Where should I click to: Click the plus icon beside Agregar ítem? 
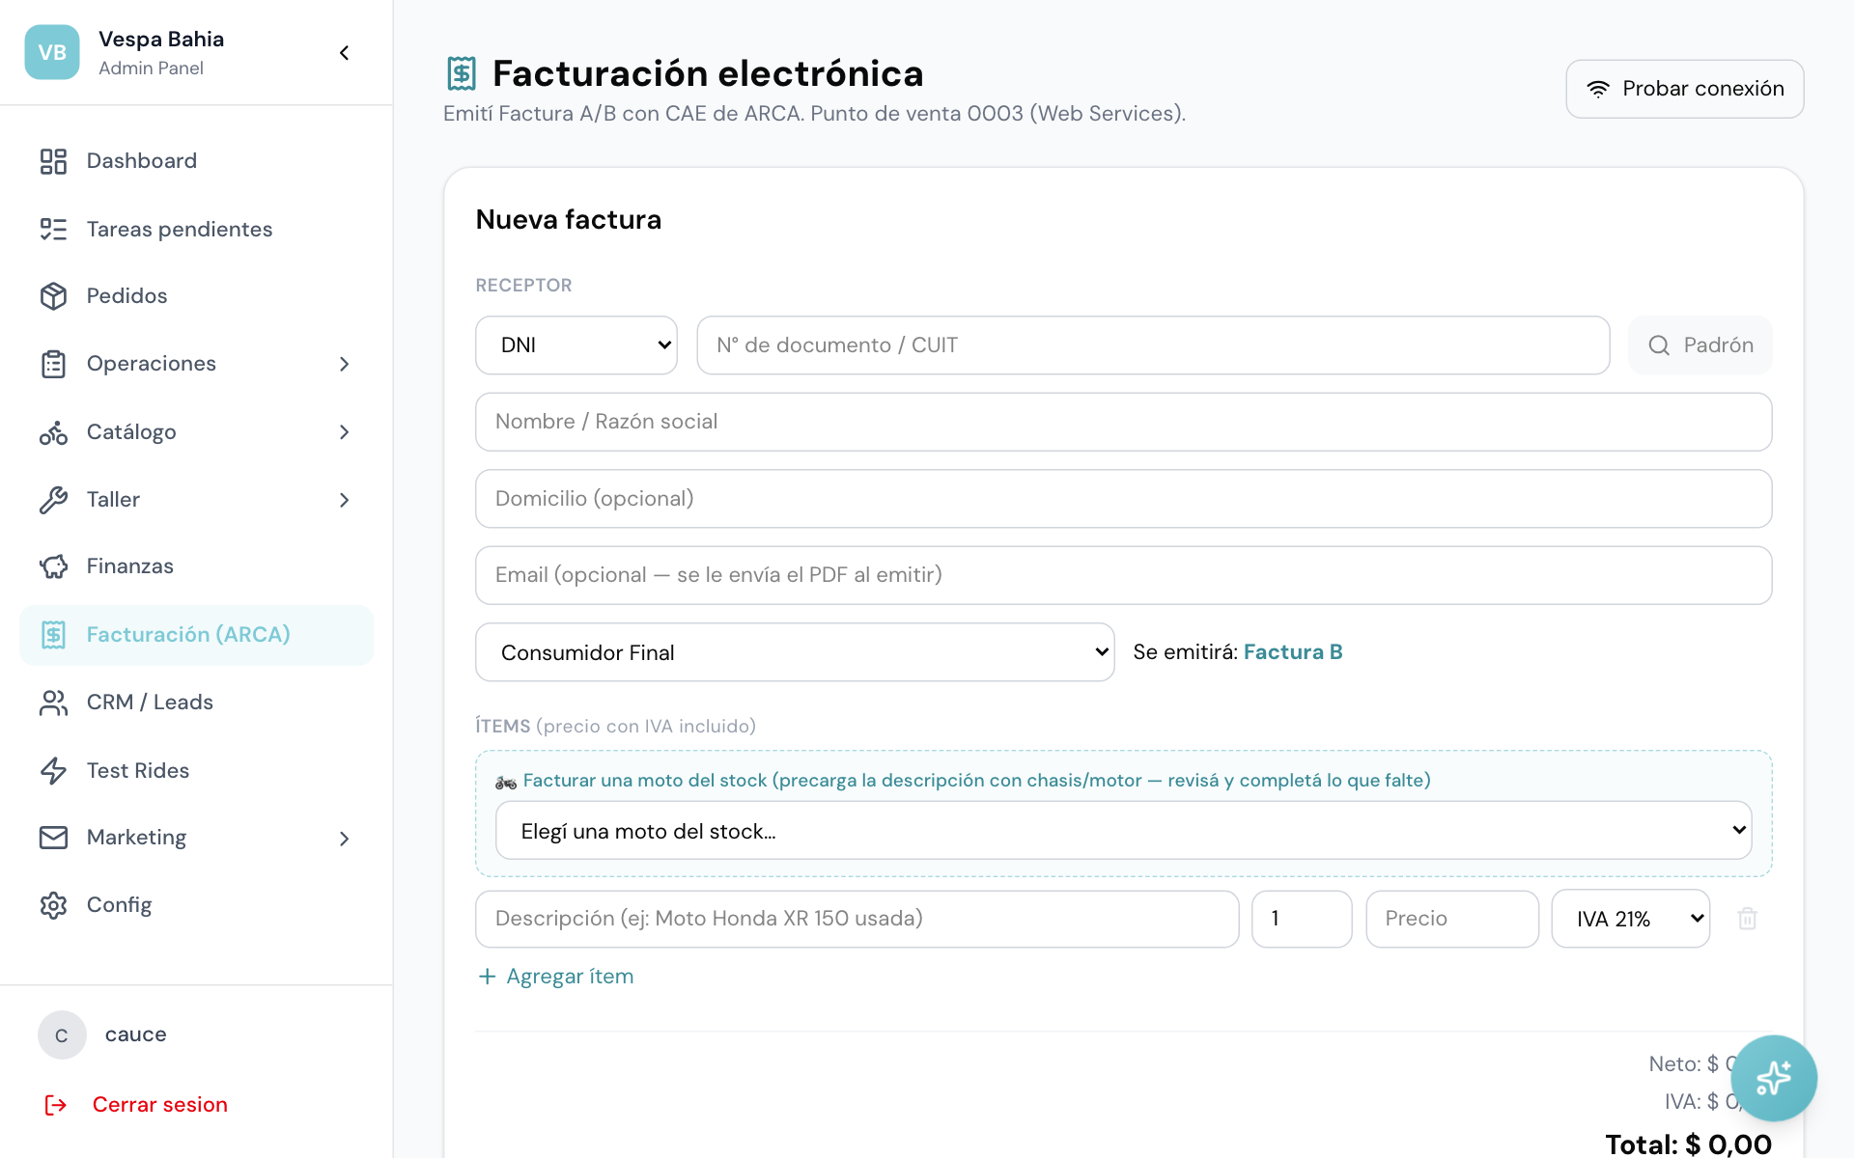tap(487, 977)
